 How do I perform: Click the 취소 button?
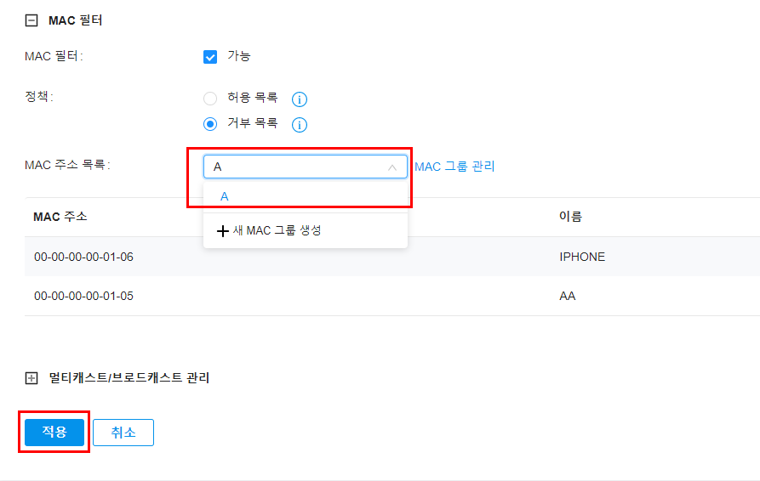click(123, 432)
